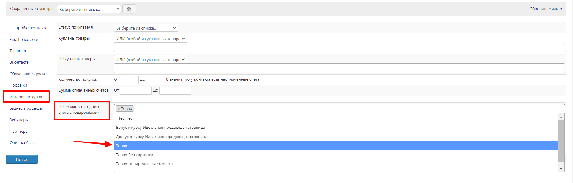Remove the Товар tag with x icon
The width and height of the screenshot is (573, 183).
click(x=119, y=109)
